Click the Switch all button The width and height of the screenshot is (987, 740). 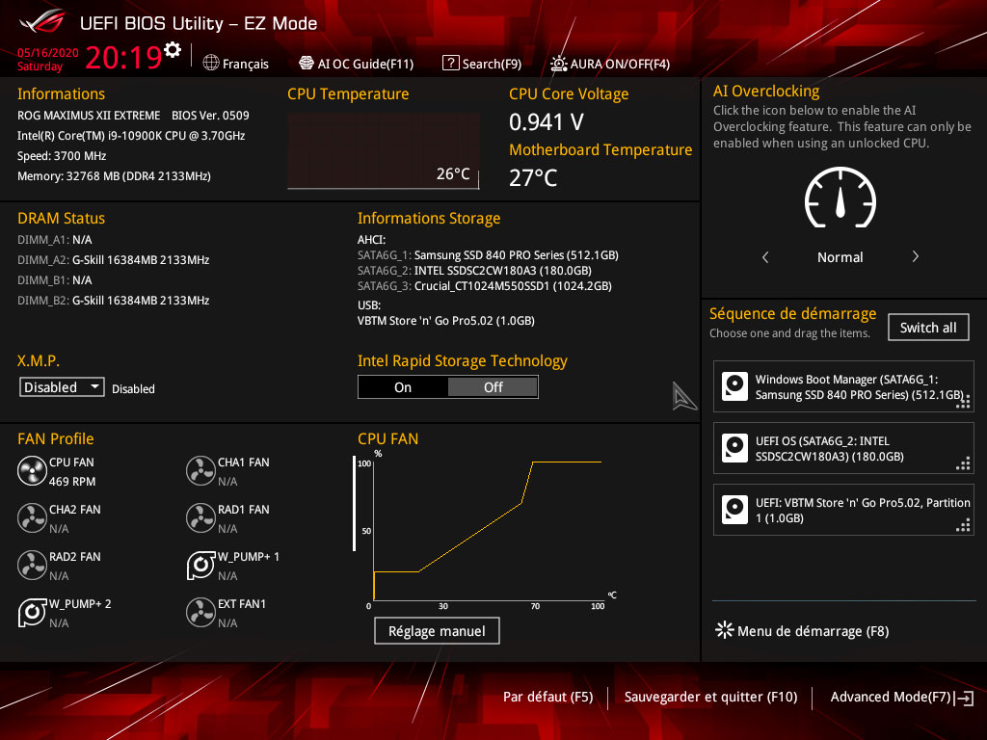pos(927,328)
